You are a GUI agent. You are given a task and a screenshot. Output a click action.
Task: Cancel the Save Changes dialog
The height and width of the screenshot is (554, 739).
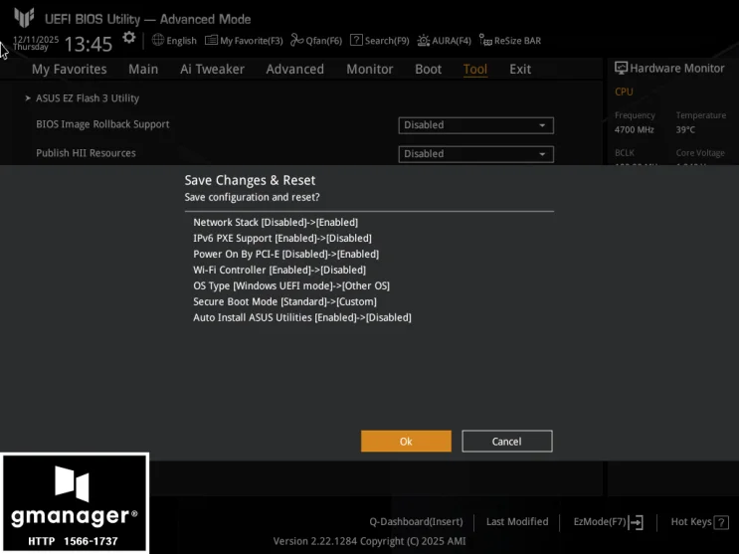[x=507, y=442]
